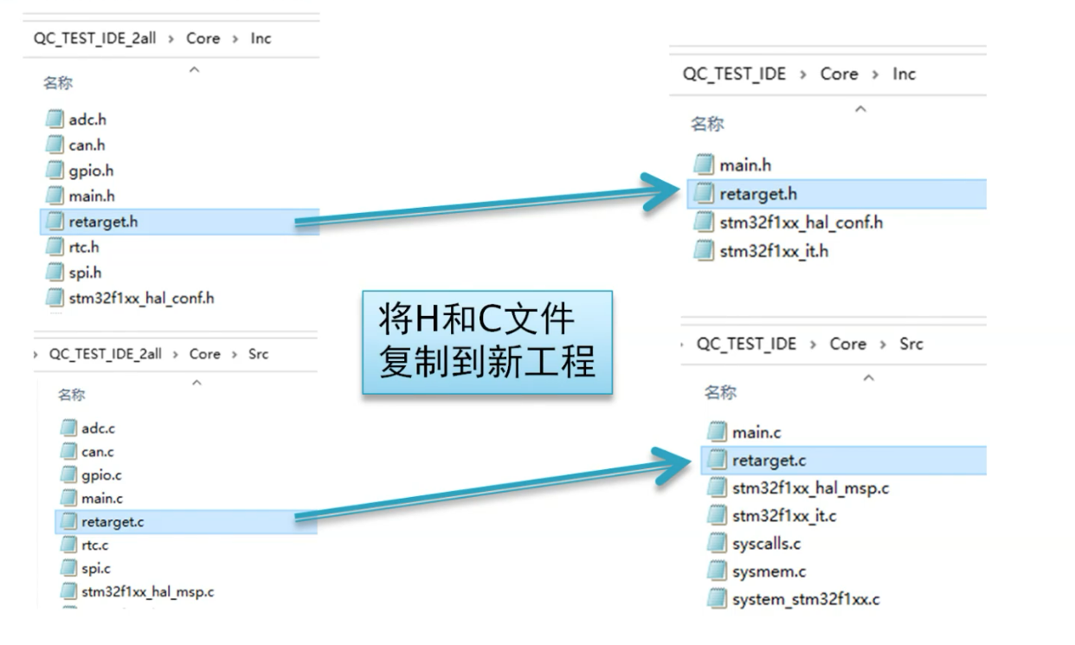Open Core breadcrumb in QC_TEST_IDE_2all Src path

[x=205, y=354]
